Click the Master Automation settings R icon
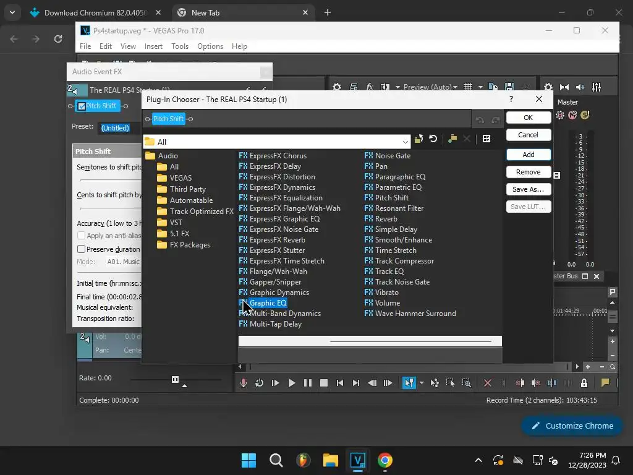 (560, 115)
